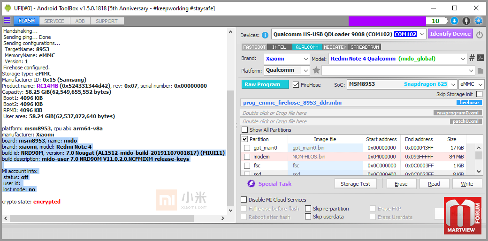Click the Image file column header

click(325, 139)
